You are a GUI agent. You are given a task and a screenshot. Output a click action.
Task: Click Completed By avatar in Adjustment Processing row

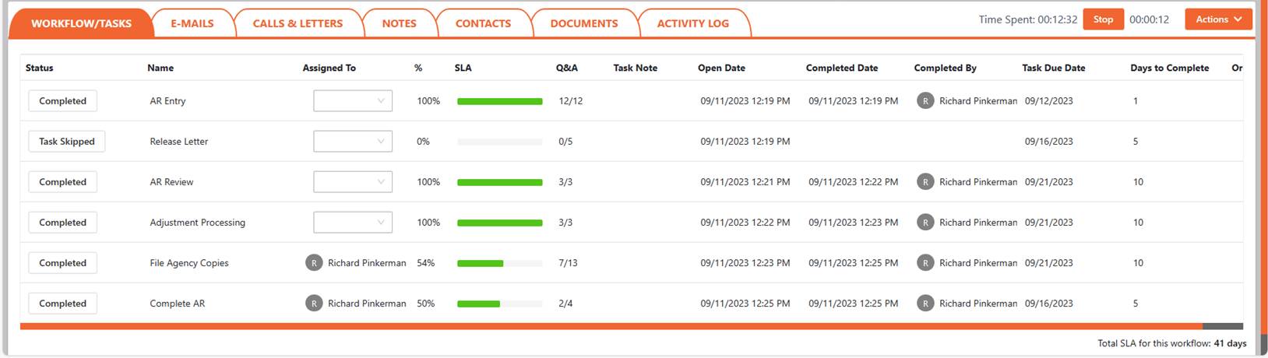click(x=925, y=223)
